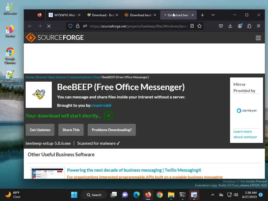Open the Windows Start menu
Viewport: 268px width, 201px height.
(x=74, y=195)
